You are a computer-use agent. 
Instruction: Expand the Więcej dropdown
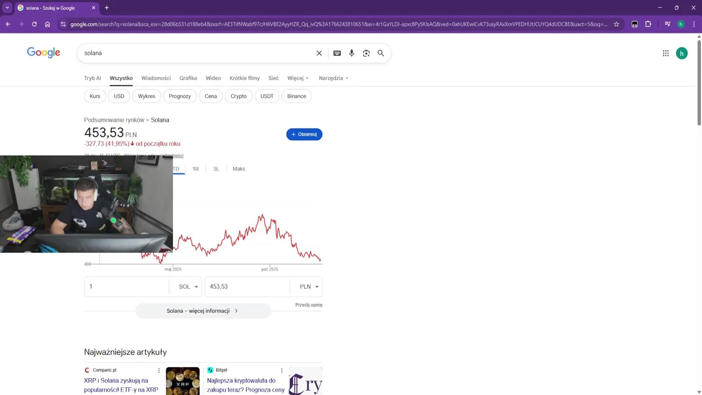pyautogui.click(x=298, y=78)
